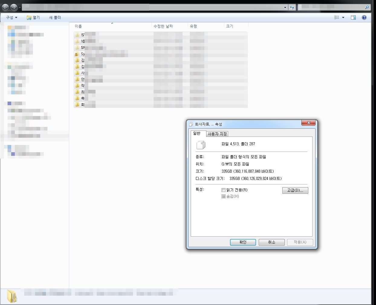Select the folder icon starting with 회
Image resolution: width=376 pixels, height=305 pixels.
[77, 104]
